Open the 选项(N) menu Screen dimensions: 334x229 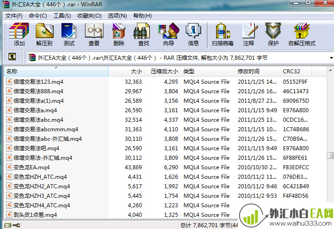(x=117, y=15)
